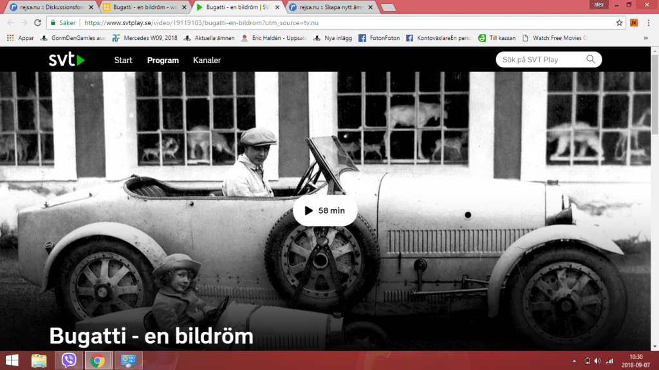Open the FotonFoton Facebook bookmark
The width and height of the screenshot is (659, 370).
tap(380, 38)
